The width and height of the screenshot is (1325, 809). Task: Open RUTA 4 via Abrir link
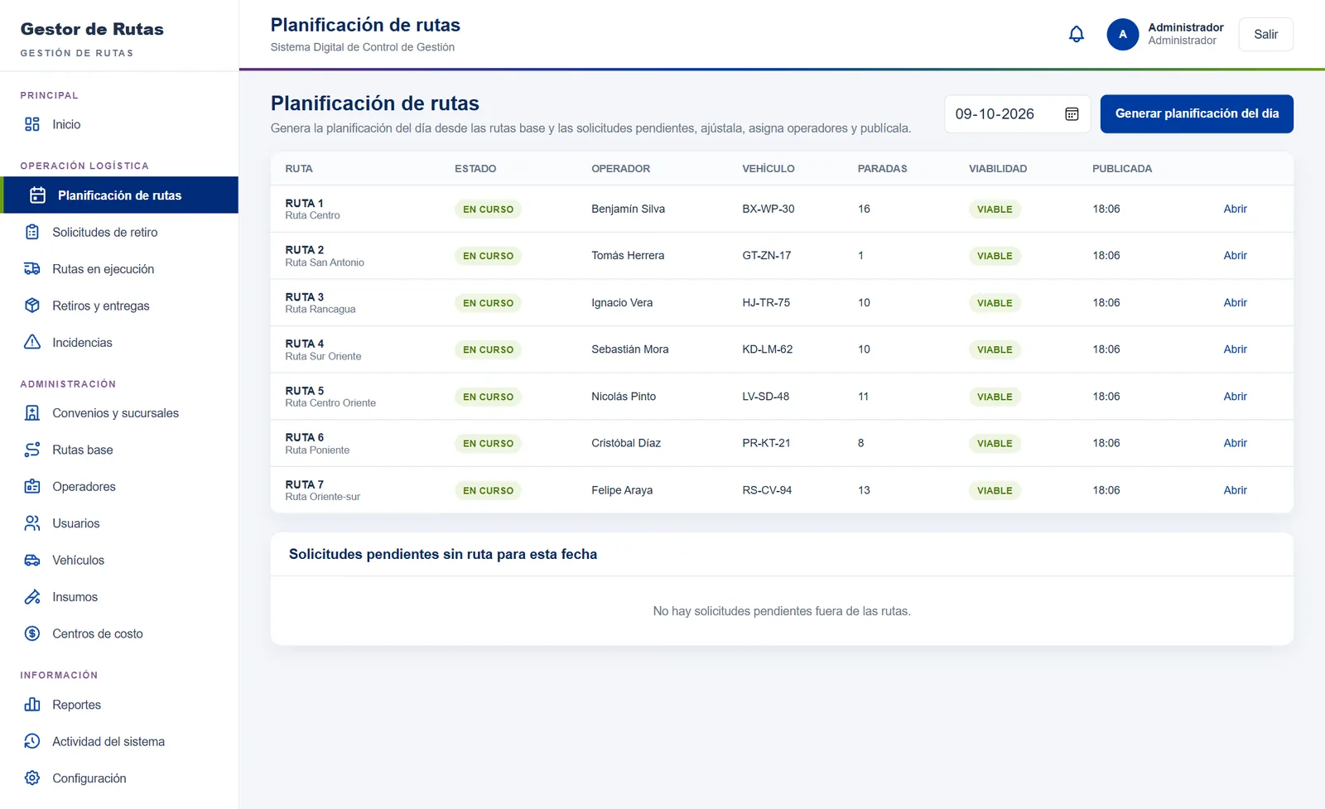[x=1235, y=349]
